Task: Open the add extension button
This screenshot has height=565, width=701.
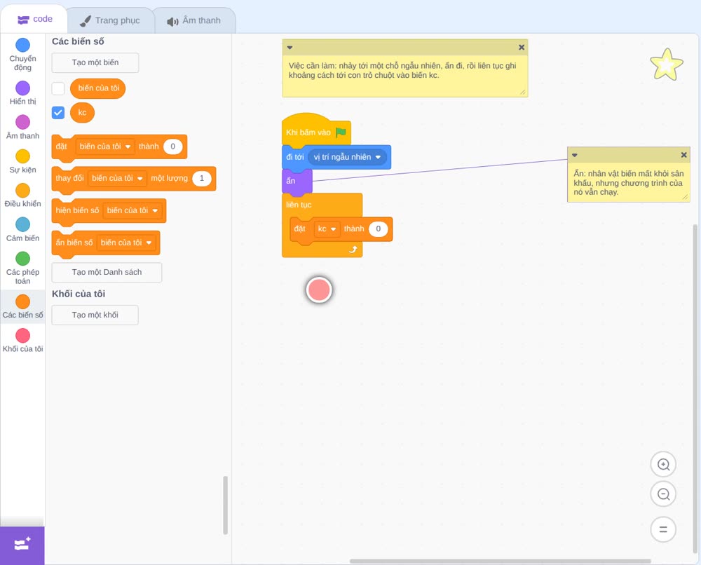Action: 22,545
